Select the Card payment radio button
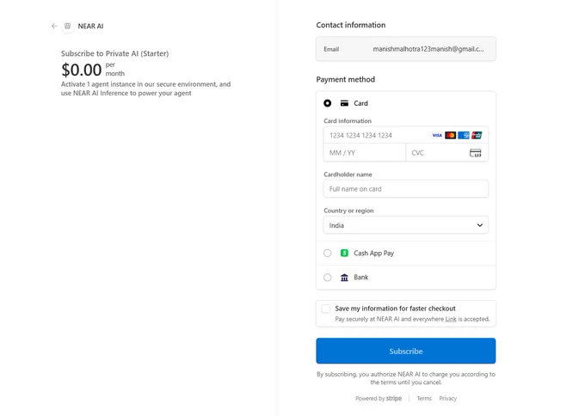Image resolution: width=585 pixels, height=416 pixels. pos(328,103)
